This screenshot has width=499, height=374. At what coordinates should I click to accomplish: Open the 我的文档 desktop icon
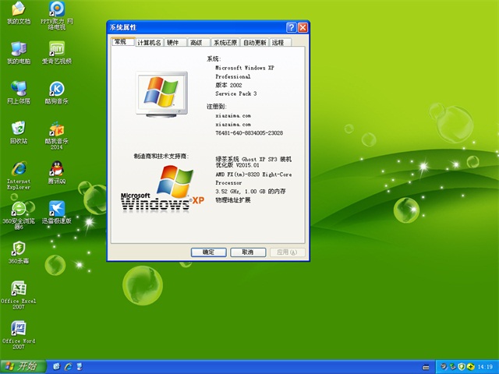tap(18, 9)
